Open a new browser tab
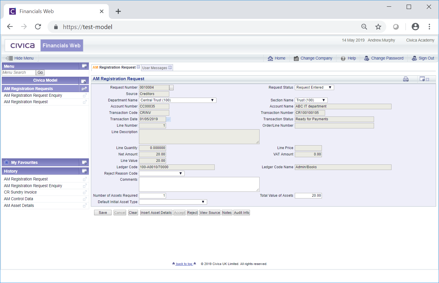439x283 pixels. pyautogui.click(x=118, y=11)
